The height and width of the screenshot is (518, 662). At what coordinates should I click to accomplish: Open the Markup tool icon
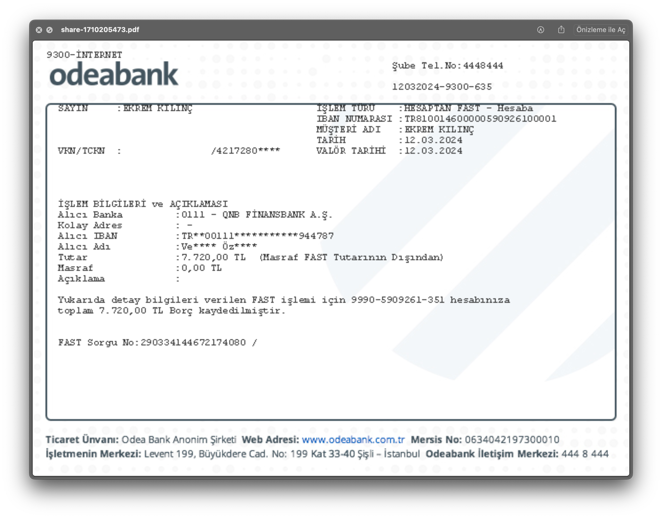pyautogui.click(x=540, y=30)
